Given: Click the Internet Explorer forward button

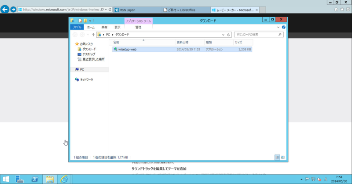Looking at the screenshot, I should click(13, 9).
